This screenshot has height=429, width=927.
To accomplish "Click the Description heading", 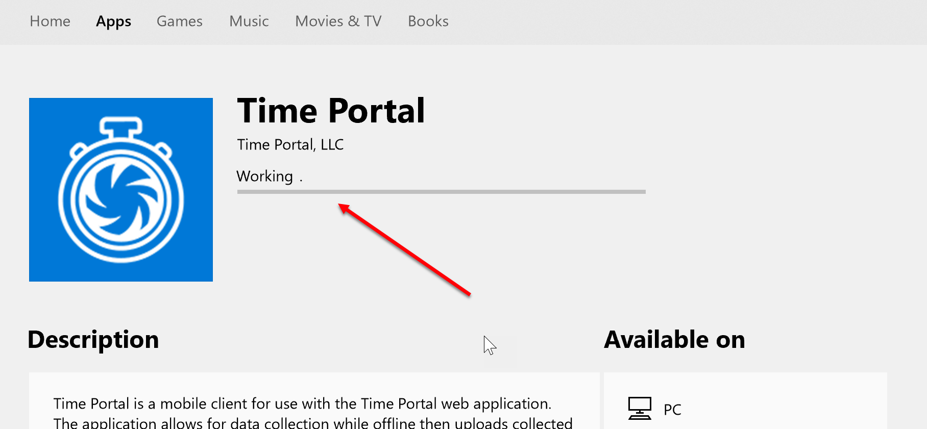I will (x=93, y=340).
